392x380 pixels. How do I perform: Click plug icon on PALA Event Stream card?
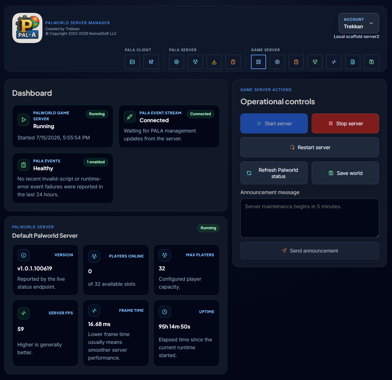pos(130,117)
